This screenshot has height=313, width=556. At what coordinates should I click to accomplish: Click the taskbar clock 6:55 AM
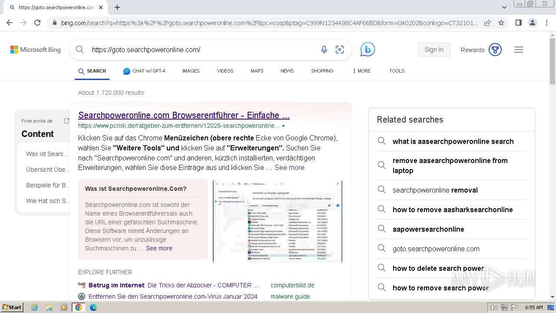(534, 307)
